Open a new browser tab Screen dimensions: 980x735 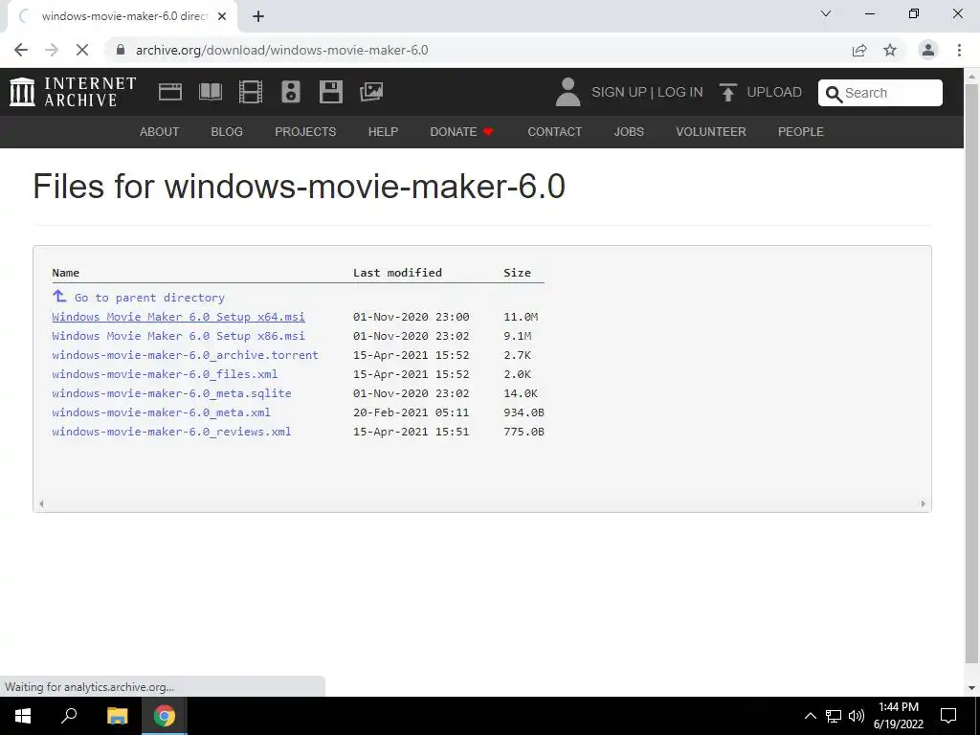click(x=258, y=16)
